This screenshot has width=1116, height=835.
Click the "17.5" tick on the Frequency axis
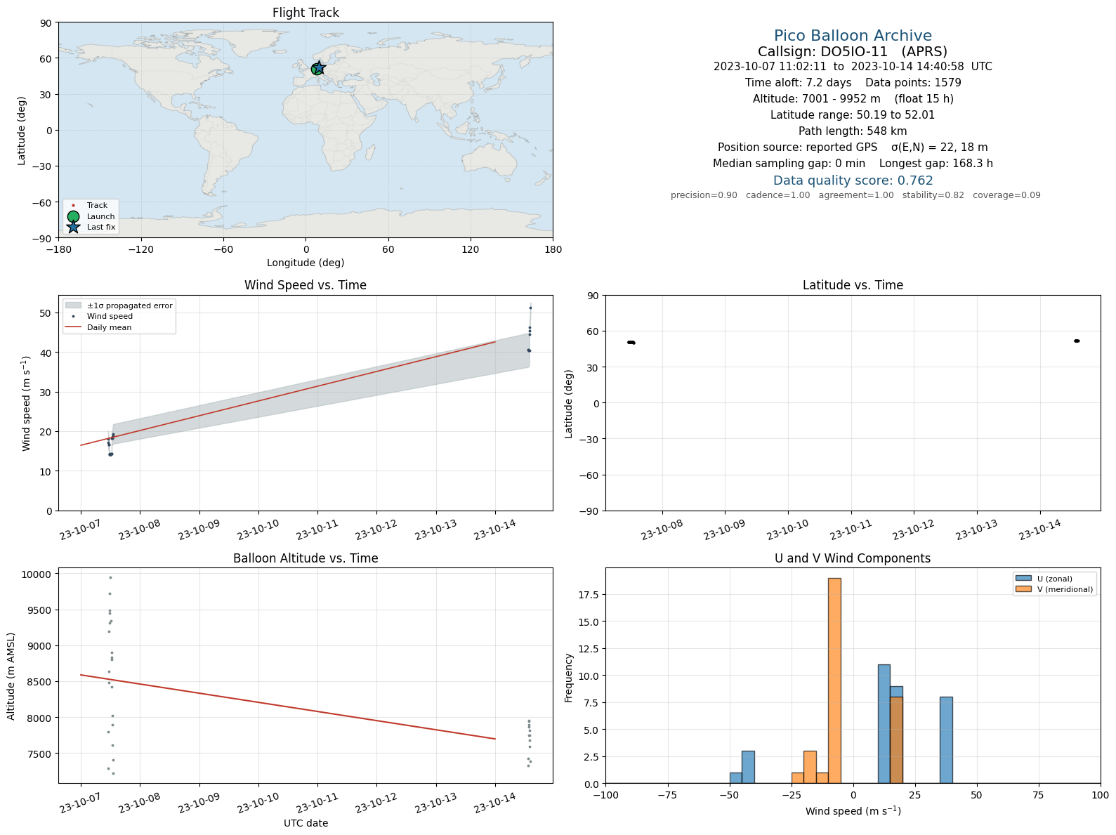589,595
